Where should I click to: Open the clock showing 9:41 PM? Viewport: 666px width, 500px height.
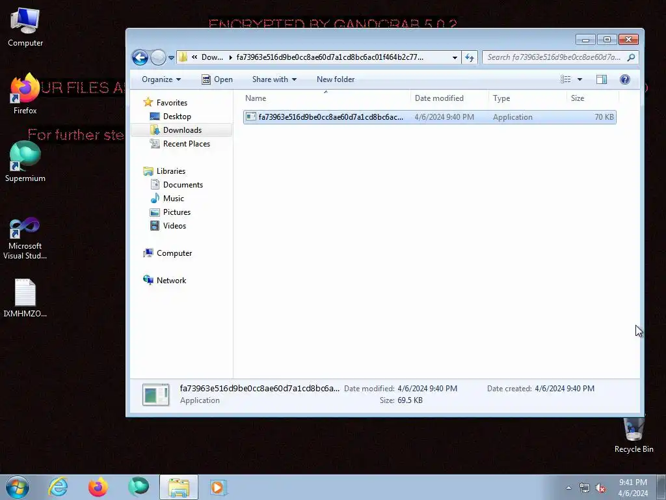(x=633, y=488)
